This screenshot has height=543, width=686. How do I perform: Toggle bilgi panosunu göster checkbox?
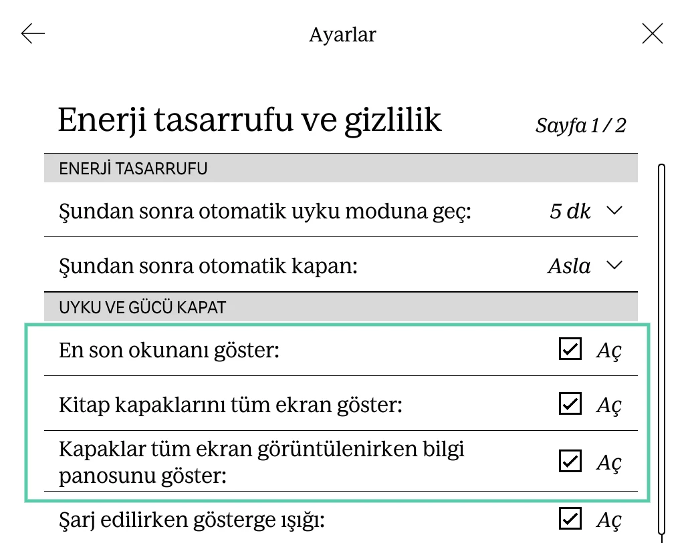click(570, 461)
